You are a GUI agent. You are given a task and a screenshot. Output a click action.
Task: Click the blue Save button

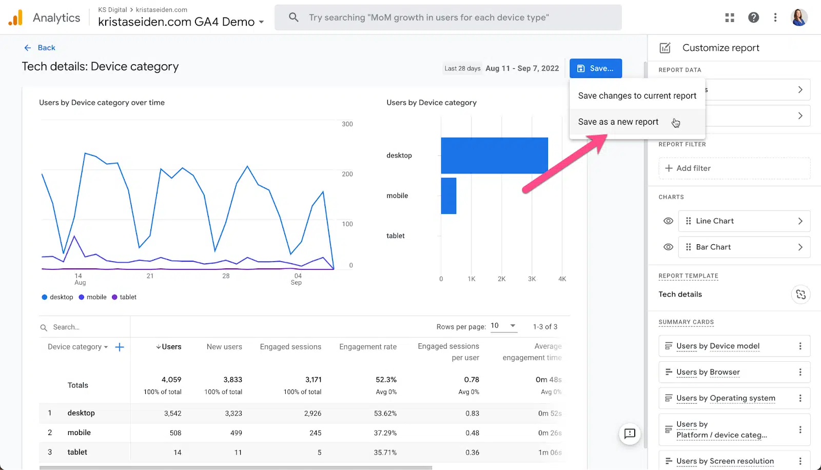coord(595,68)
